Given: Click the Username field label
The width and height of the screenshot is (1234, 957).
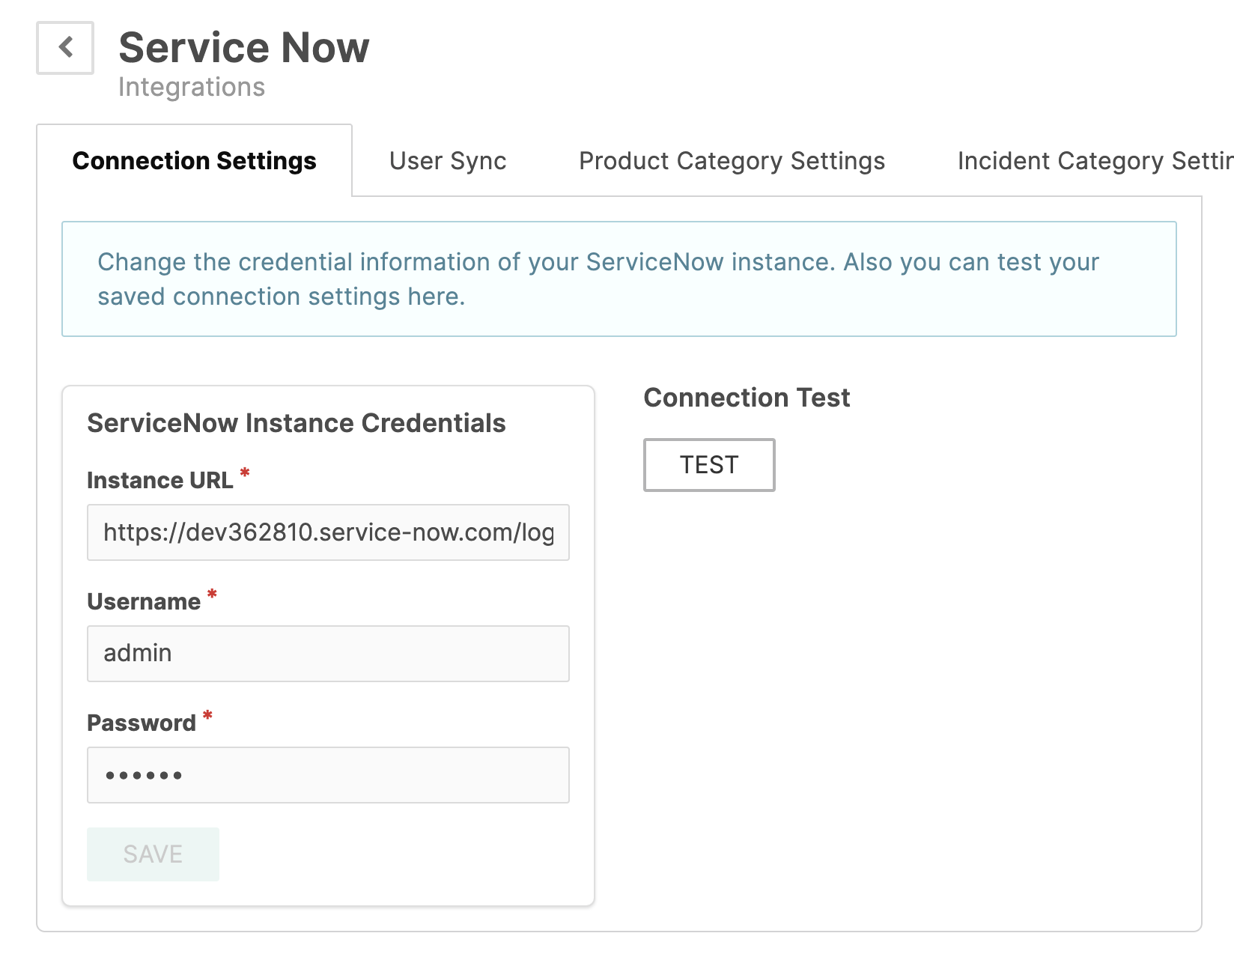Looking at the screenshot, I should pos(145,601).
